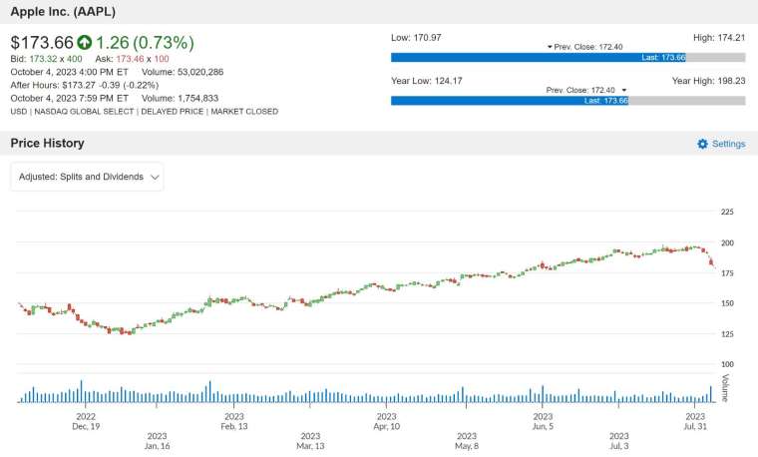The image size is (758, 457).
Task: Click the $173.66 last price
Action: (x=42, y=43)
